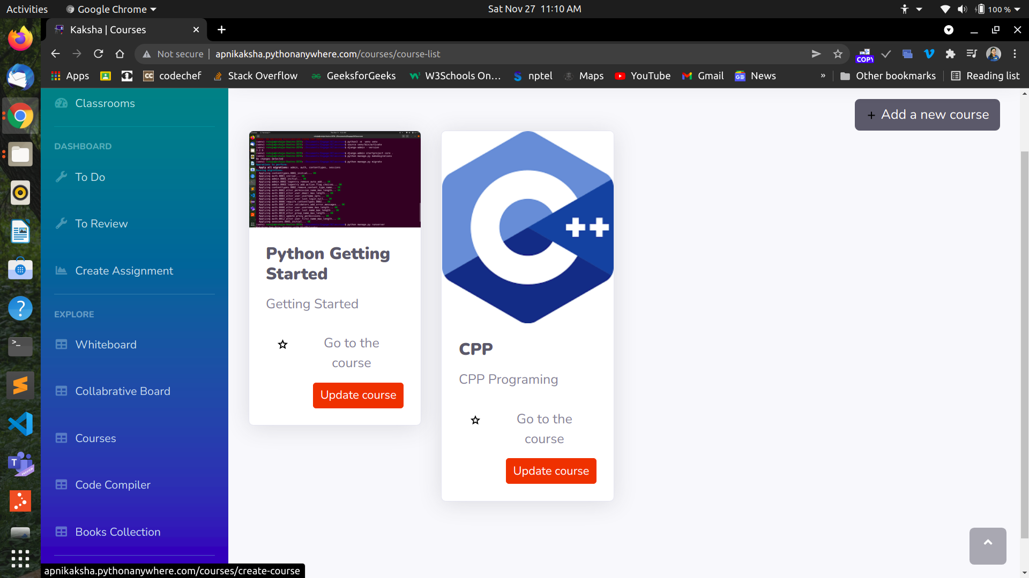
Task: Click the To Do wrench icon
Action: pos(62,177)
